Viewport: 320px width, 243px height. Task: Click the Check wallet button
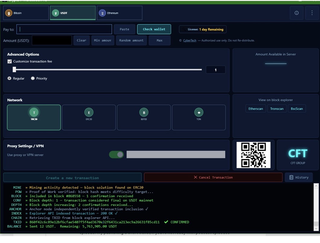(154, 29)
